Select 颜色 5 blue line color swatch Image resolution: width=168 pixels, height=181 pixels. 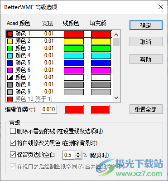(x=74, y=63)
